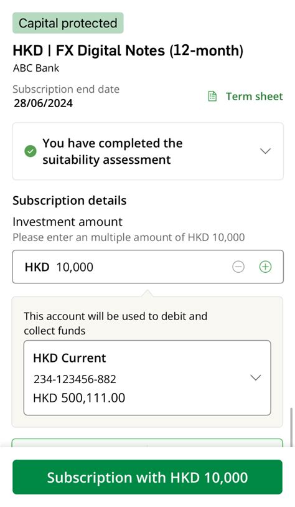This screenshot has height=507, width=295.
Task: Open the Term sheet document icon
Action: tap(212, 97)
